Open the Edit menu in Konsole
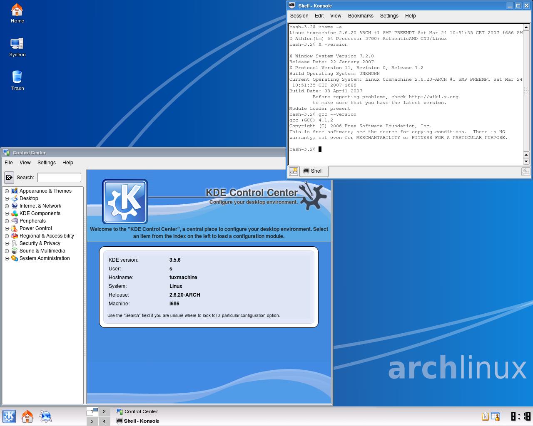 (319, 16)
